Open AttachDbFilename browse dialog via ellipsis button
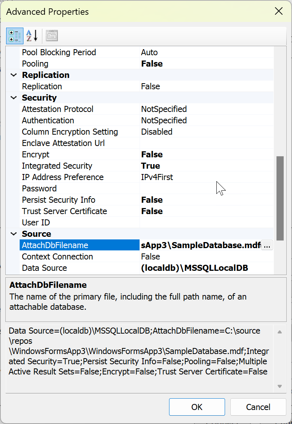 point(267,245)
